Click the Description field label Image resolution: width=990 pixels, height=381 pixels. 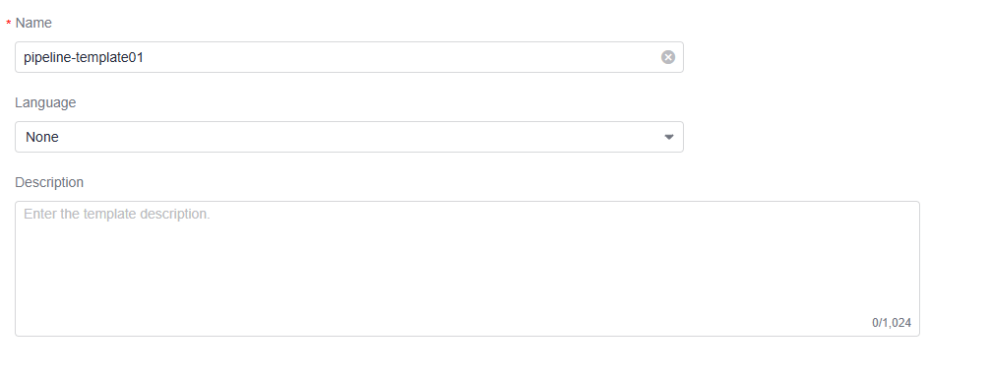[49, 182]
